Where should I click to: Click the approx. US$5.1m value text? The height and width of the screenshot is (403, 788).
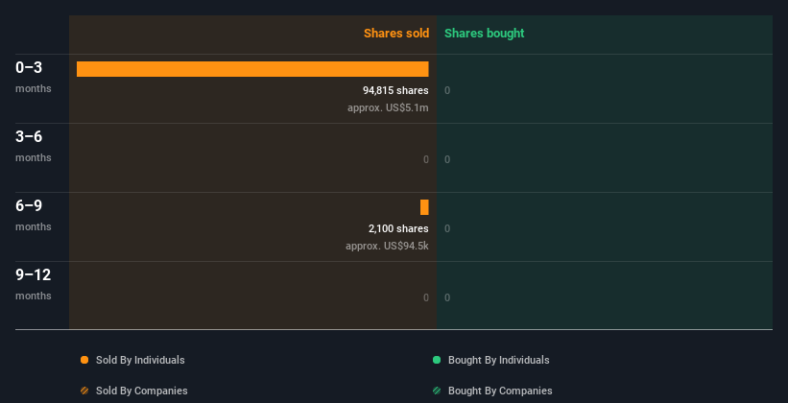(x=388, y=107)
